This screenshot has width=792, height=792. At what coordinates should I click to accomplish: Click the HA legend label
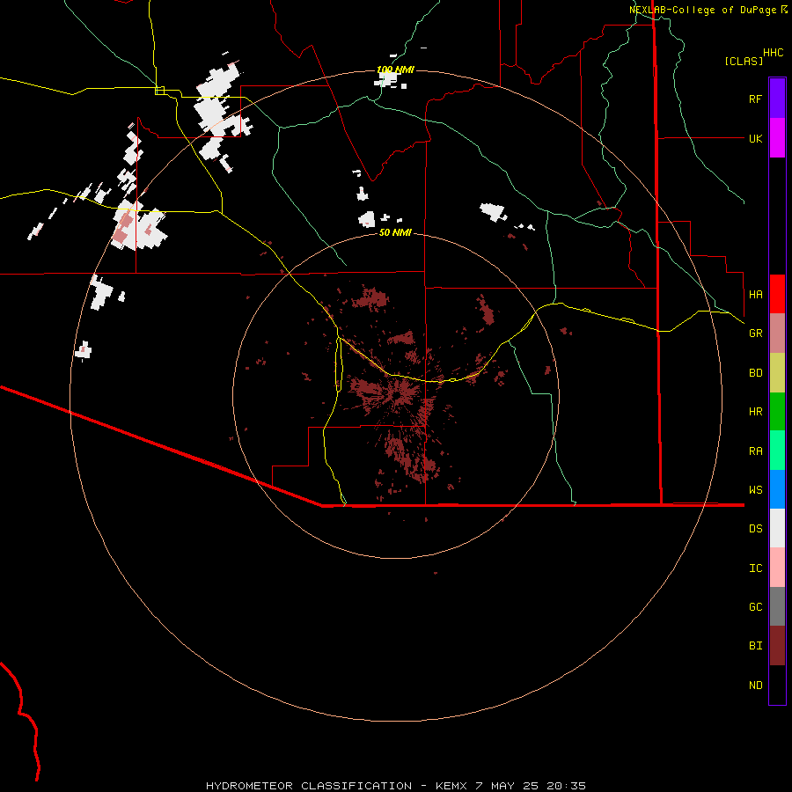pos(755,295)
